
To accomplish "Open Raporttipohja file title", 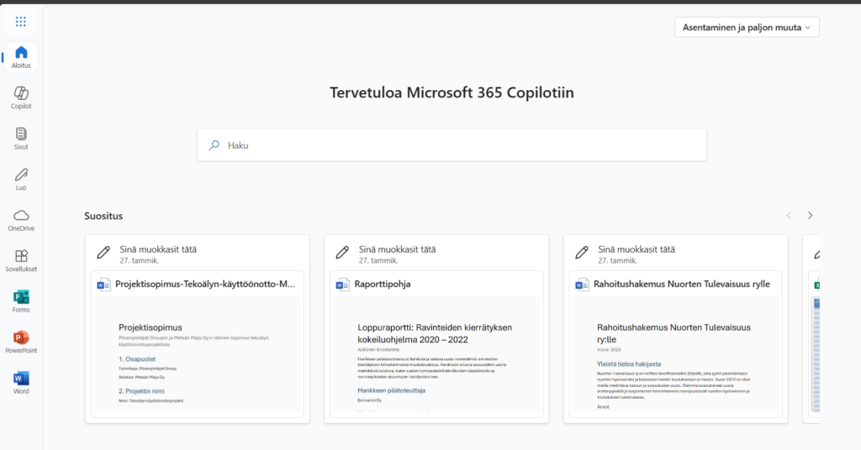I will 383,284.
